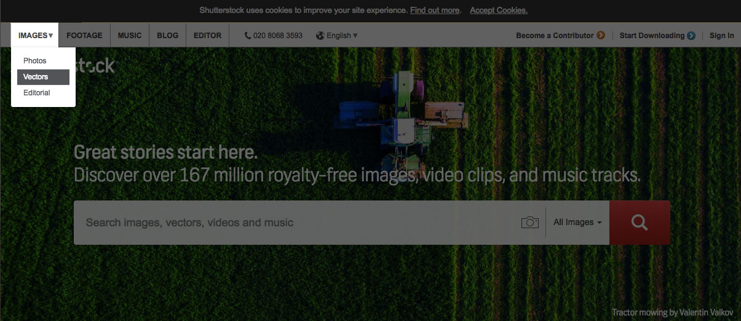This screenshot has width=741, height=321.
Task: Click the phone icon beside 020 8068 3593
Action: click(248, 36)
